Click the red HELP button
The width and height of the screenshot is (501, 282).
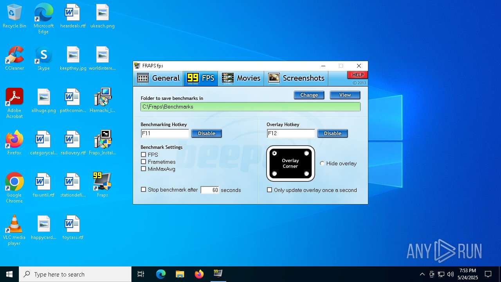[x=358, y=75]
